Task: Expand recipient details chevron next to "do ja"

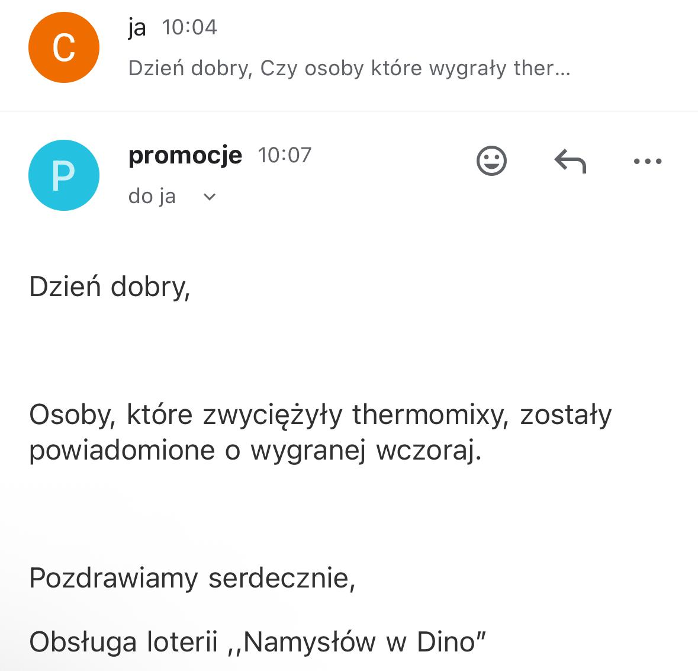Action: tap(210, 197)
